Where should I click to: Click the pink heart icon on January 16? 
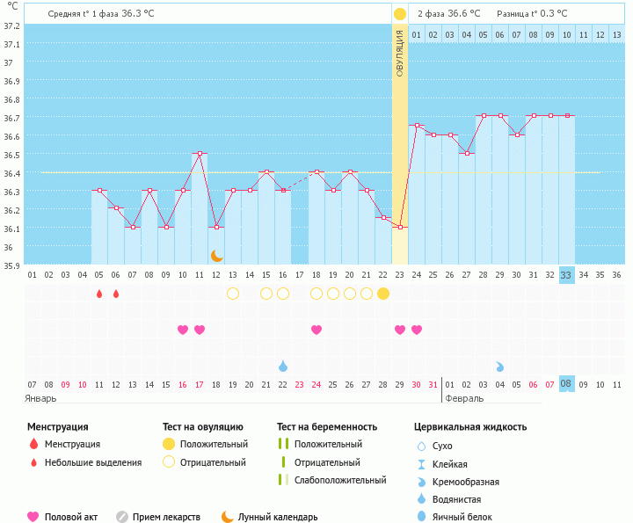[x=183, y=330]
